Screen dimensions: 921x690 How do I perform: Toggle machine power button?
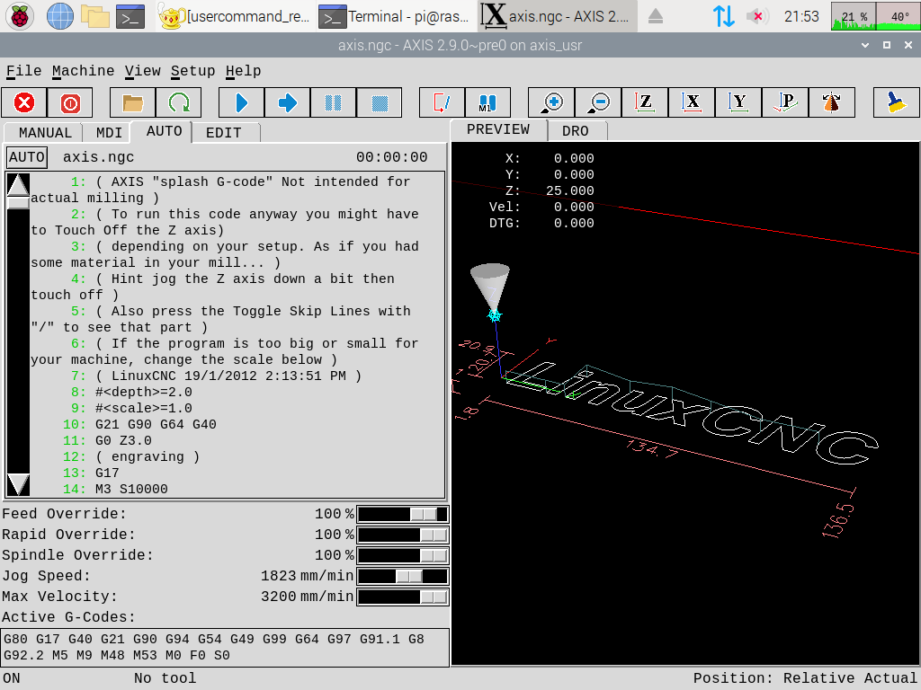(x=70, y=102)
